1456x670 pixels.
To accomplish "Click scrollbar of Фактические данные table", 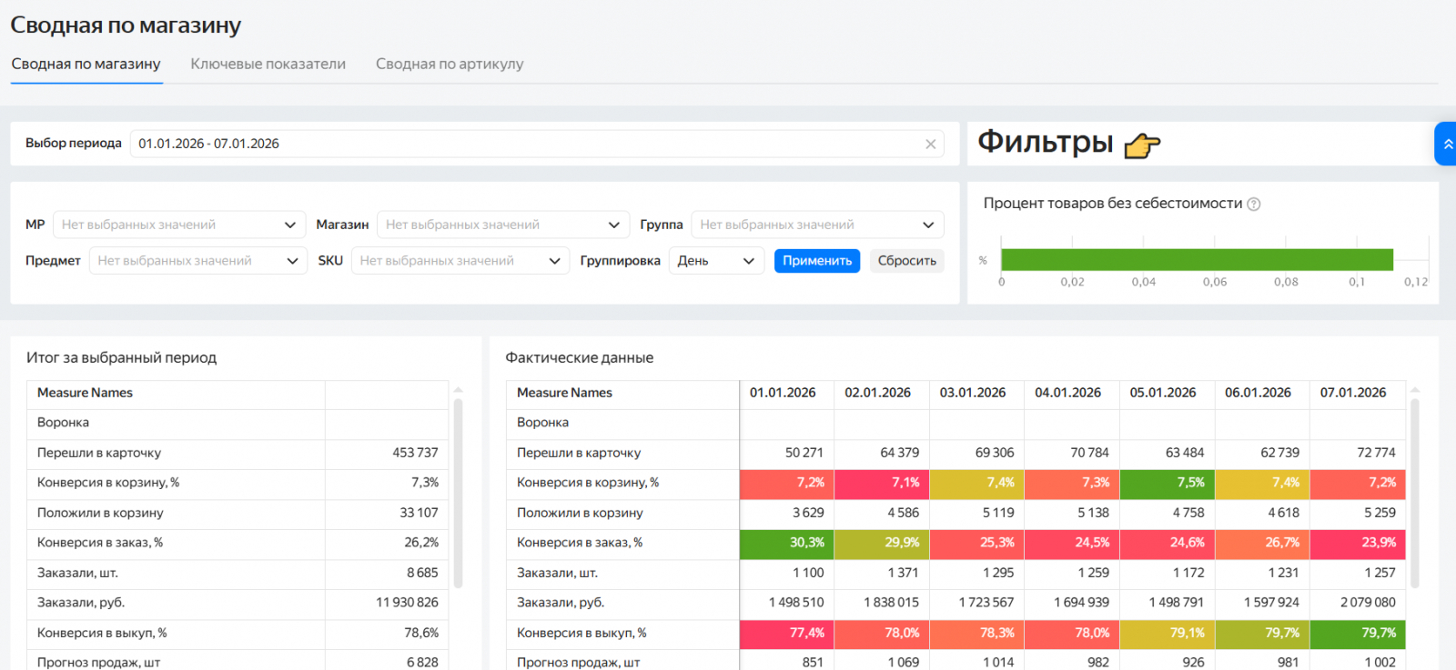I will pos(1414,491).
